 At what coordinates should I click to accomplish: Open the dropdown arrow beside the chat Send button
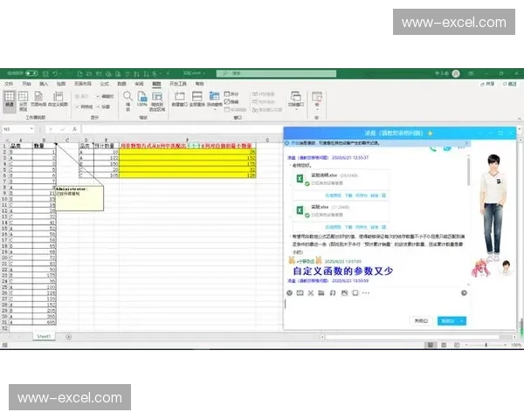click(462, 320)
